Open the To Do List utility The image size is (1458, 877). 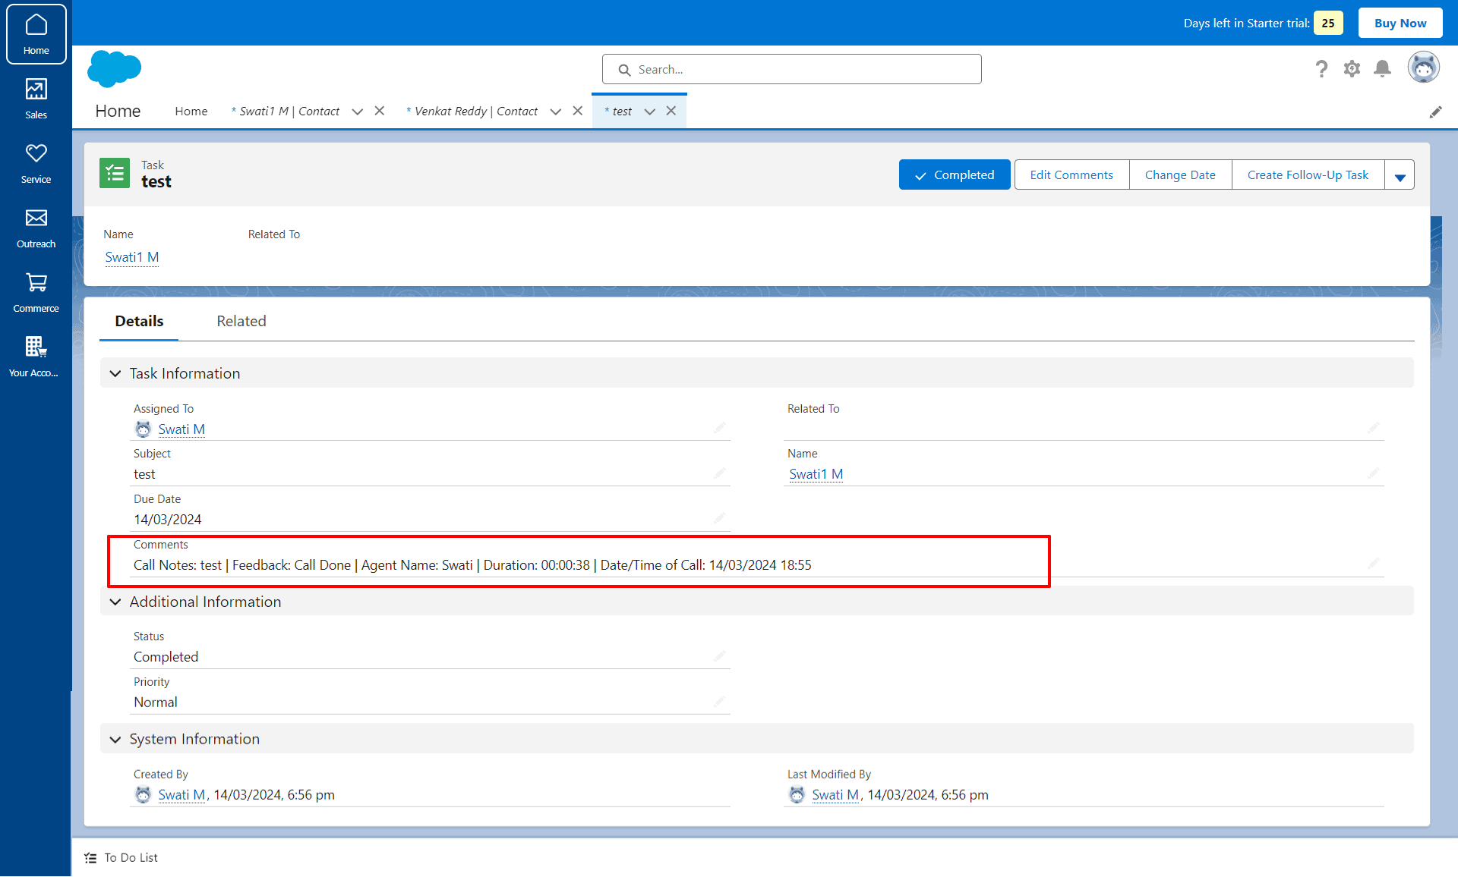(121, 857)
